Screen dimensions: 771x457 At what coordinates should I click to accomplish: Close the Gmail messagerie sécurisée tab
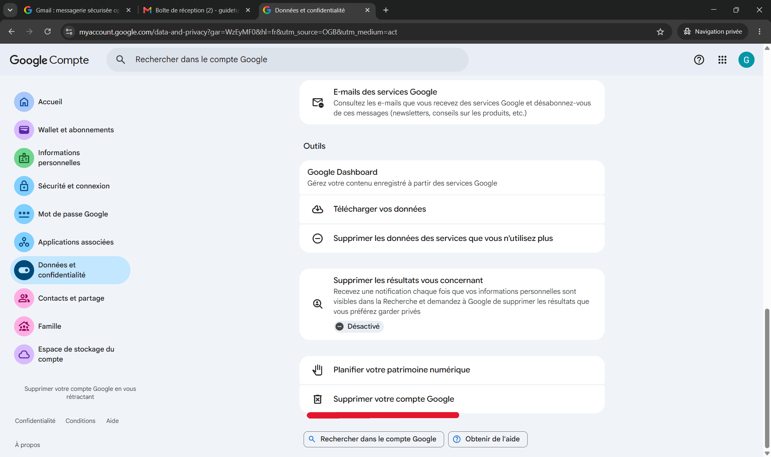click(128, 10)
